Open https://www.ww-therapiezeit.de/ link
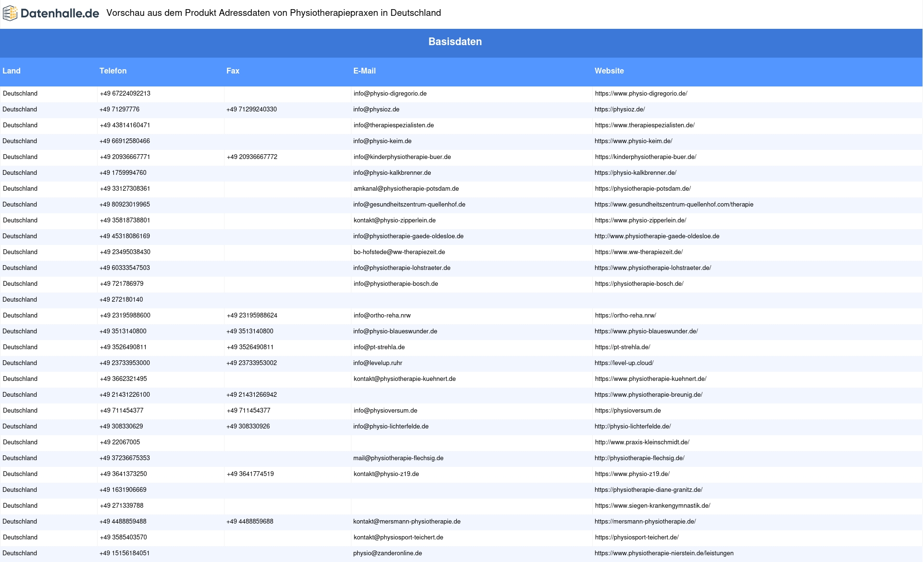The width and height of the screenshot is (923, 562). (x=639, y=252)
